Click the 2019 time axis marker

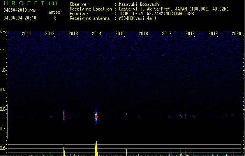point(213,34)
